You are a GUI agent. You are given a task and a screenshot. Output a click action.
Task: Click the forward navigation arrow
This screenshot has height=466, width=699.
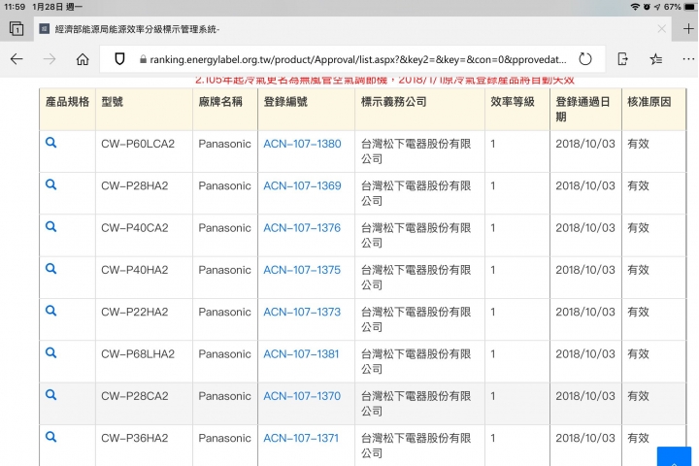[x=50, y=59]
